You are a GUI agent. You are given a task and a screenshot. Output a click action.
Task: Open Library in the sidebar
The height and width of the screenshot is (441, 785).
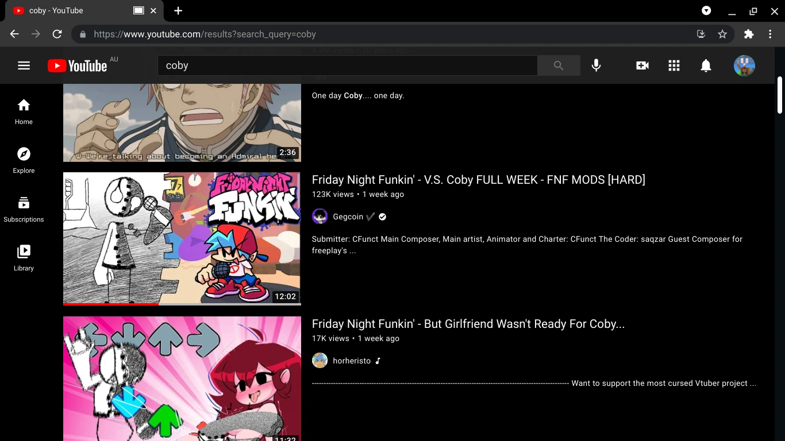point(24,258)
